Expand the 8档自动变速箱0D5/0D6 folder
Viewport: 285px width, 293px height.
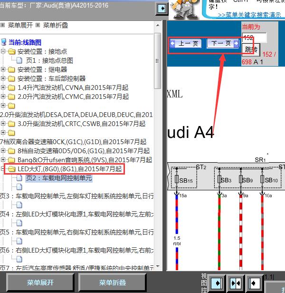3,150
